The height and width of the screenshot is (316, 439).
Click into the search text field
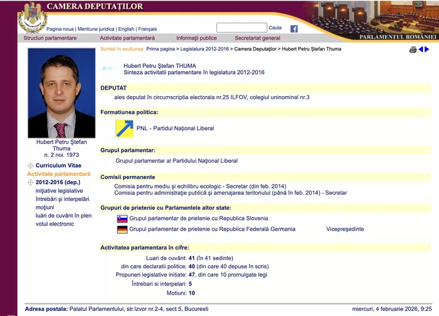(241, 28)
